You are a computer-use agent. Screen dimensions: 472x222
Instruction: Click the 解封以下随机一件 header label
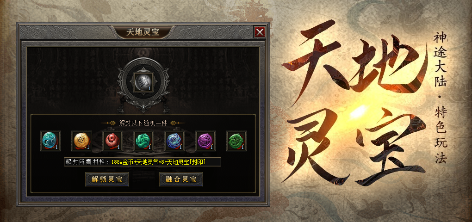[143, 123]
